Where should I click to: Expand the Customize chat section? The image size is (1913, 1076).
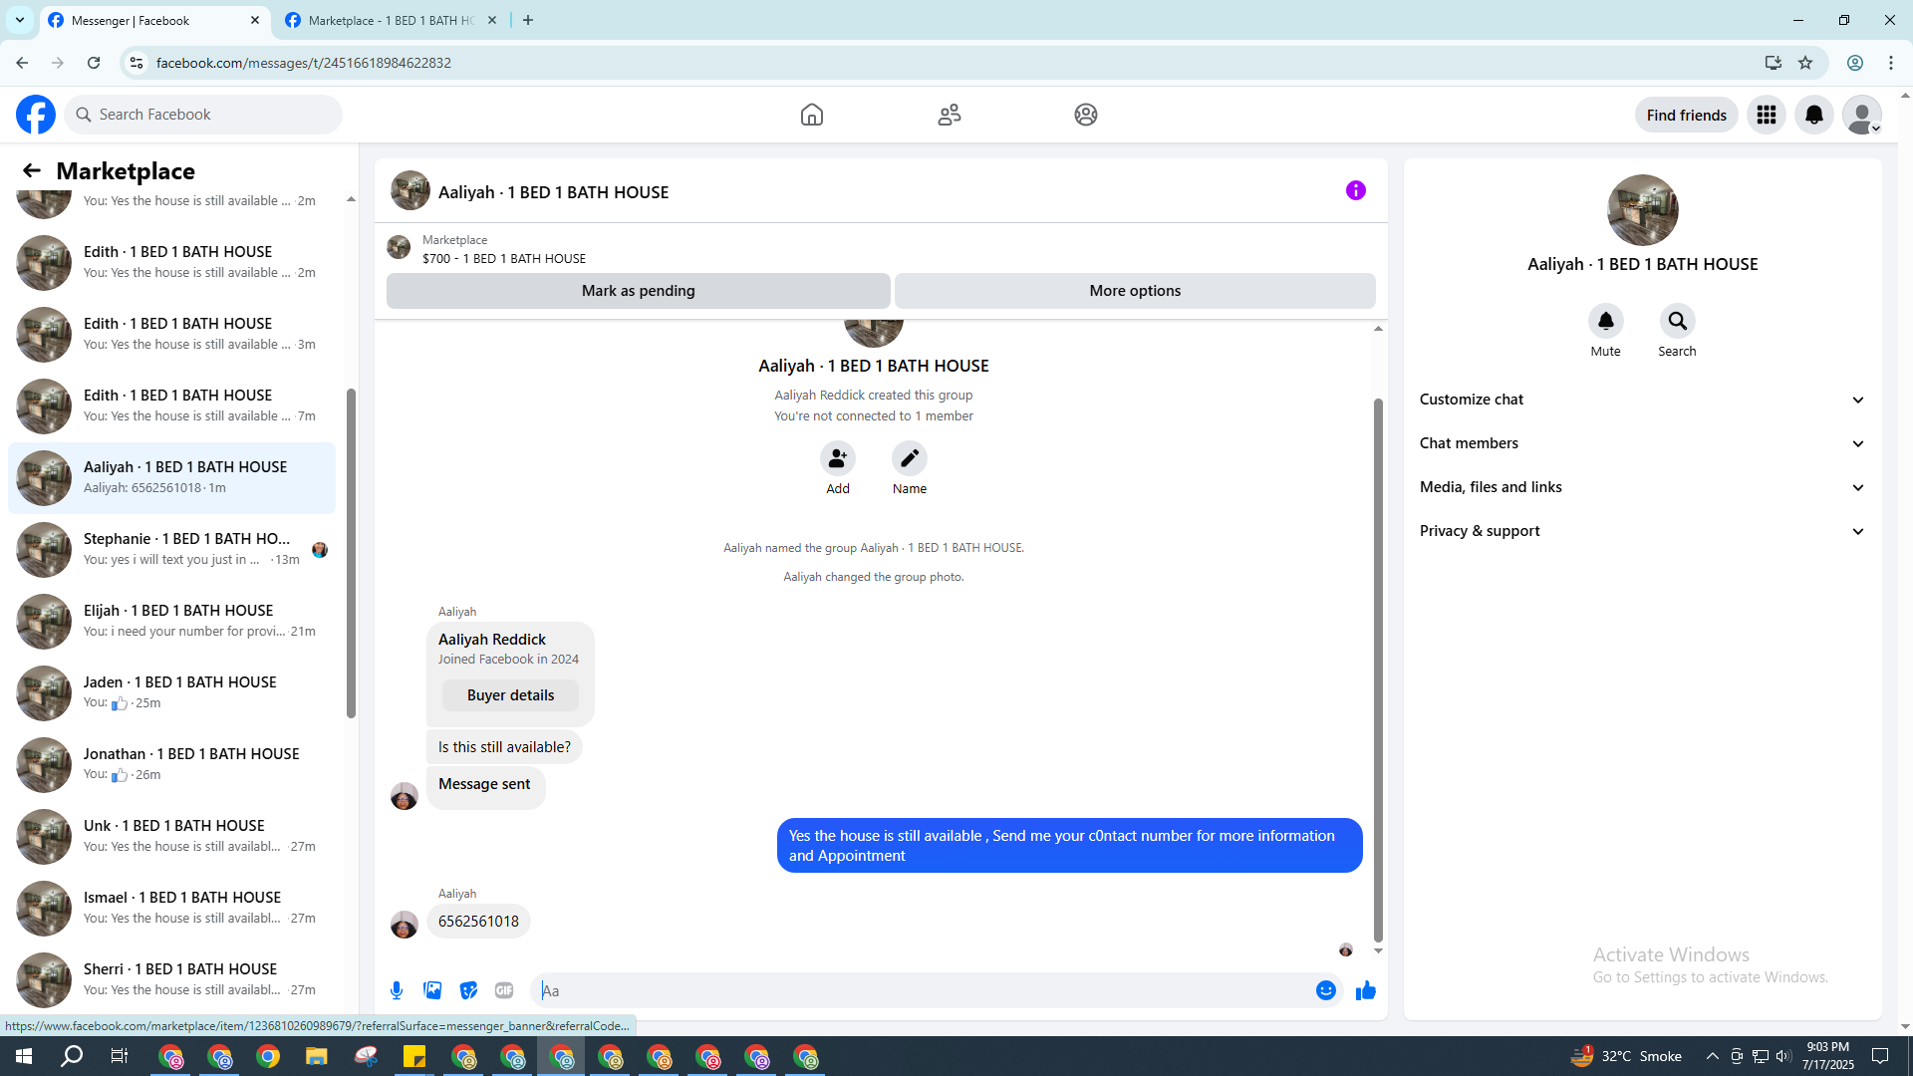1642,400
